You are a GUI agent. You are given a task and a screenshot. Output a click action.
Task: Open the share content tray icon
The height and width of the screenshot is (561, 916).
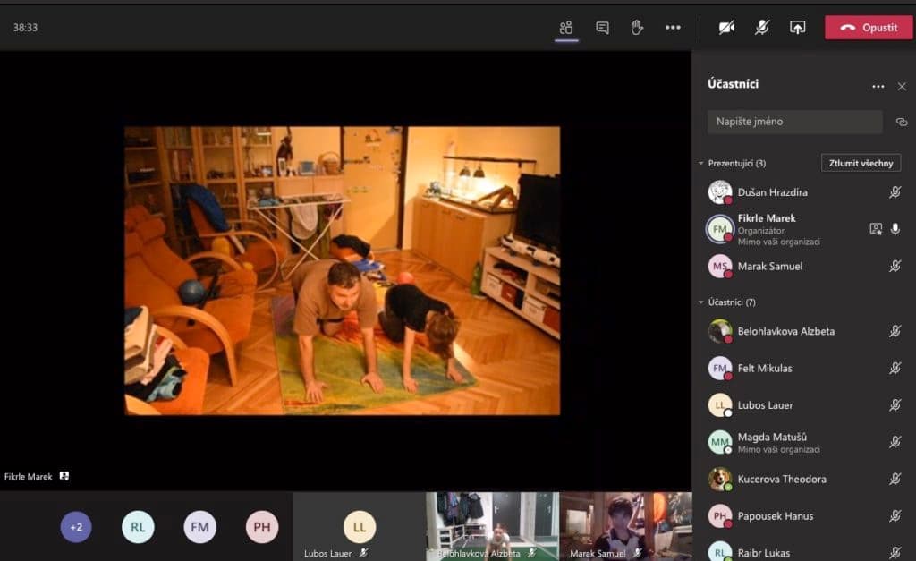point(797,28)
